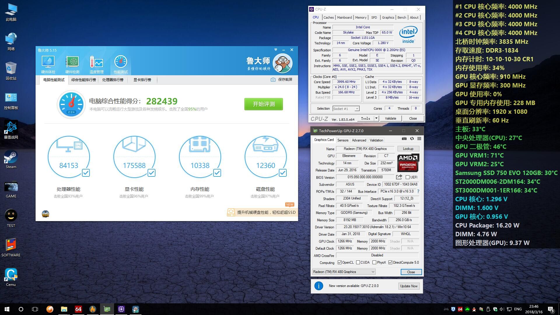The width and height of the screenshot is (560, 315).
Task: Expand the Radeon RX 480 Graphics dropdown
Action: pos(373,272)
